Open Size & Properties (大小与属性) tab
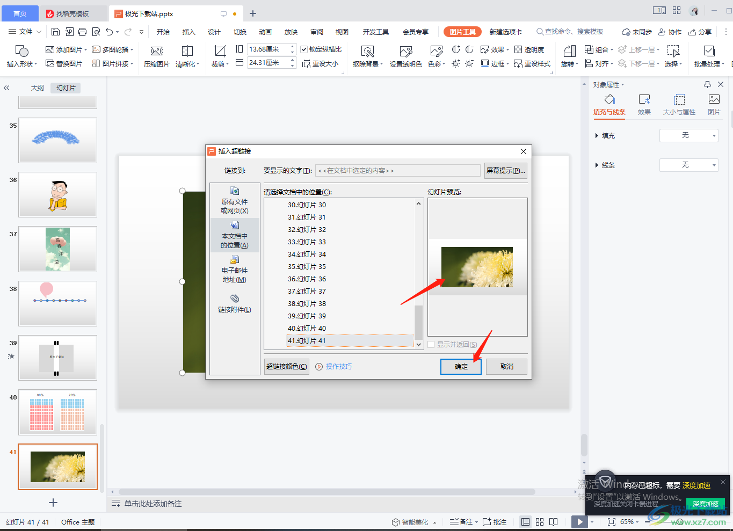Viewport: 733px width, 531px height. point(679,105)
